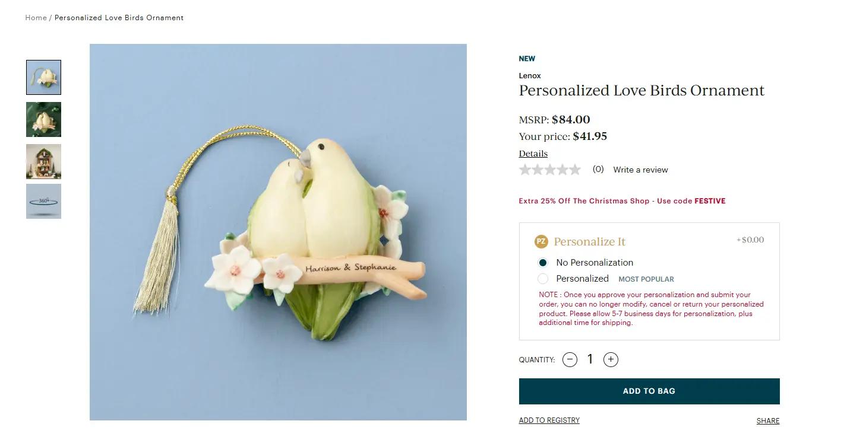Select the first ornament thumbnail on blue

tap(43, 77)
